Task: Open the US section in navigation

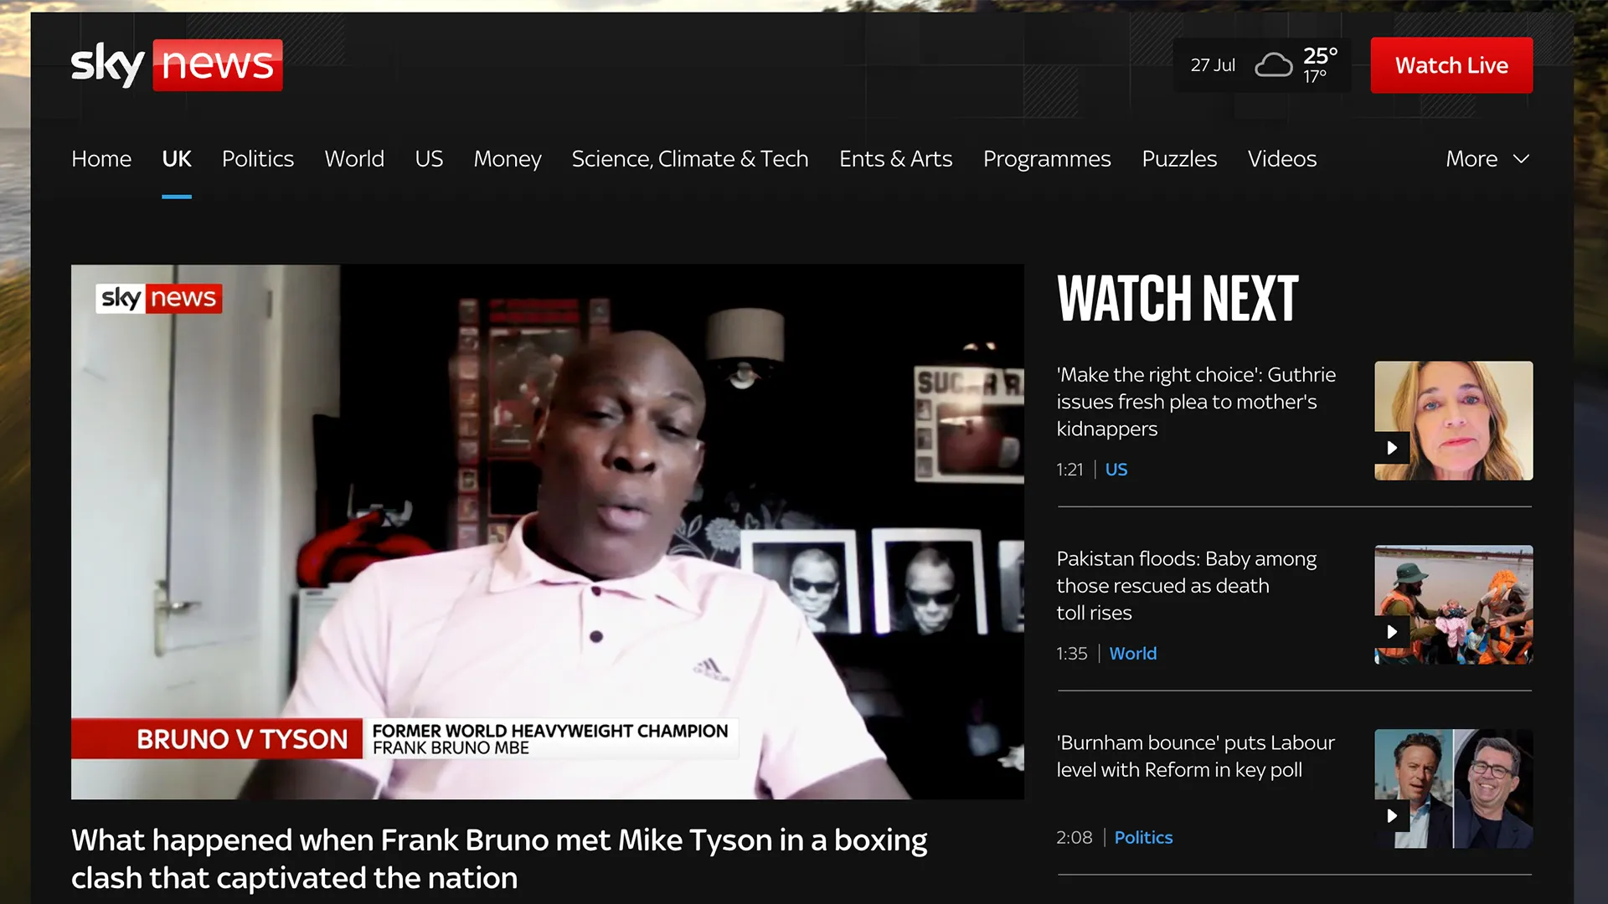Action: click(429, 159)
